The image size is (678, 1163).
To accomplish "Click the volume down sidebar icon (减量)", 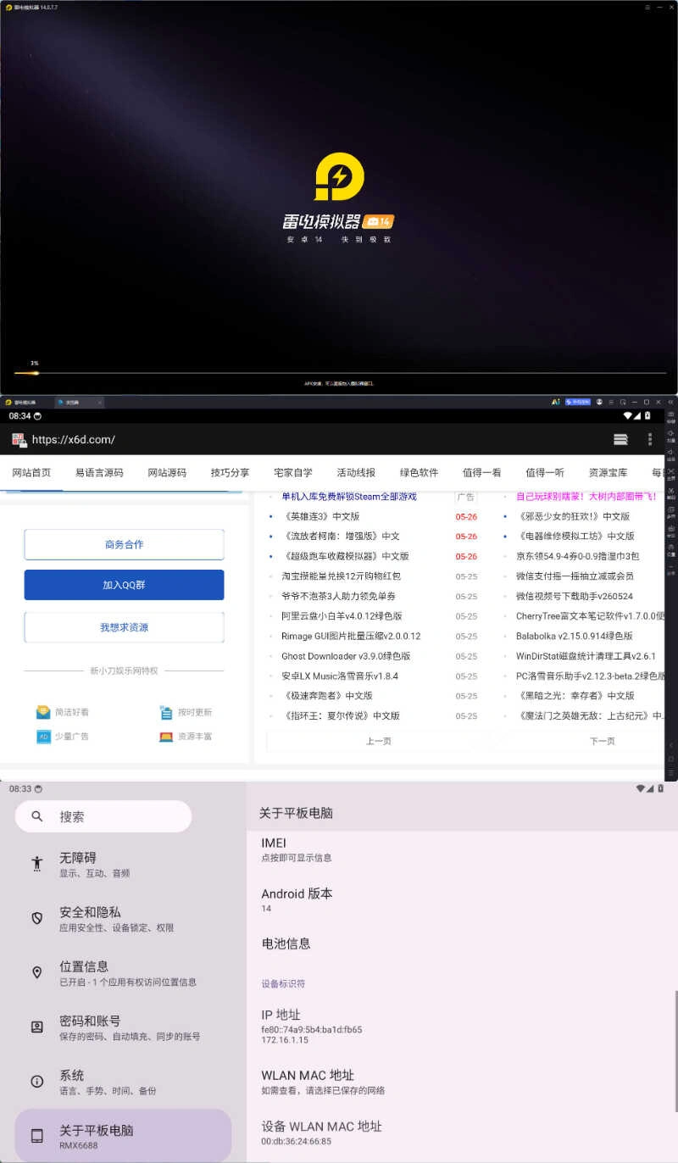I will coord(670,453).
